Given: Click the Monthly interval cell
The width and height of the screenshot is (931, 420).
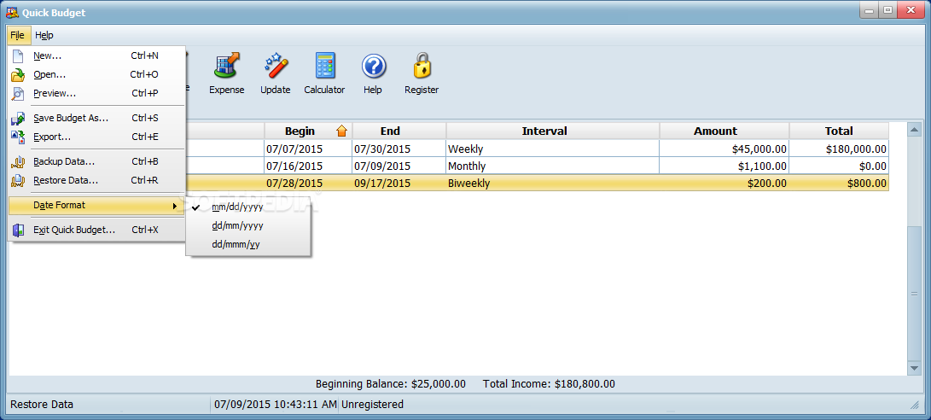Looking at the screenshot, I should (553, 166).
